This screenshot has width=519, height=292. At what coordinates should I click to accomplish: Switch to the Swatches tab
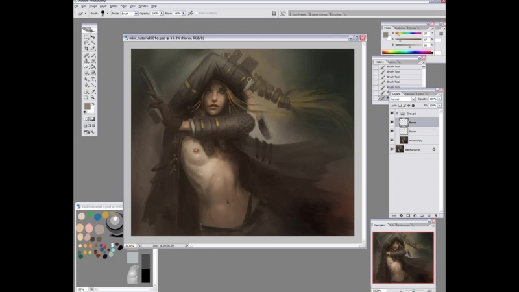coord(400,28)
